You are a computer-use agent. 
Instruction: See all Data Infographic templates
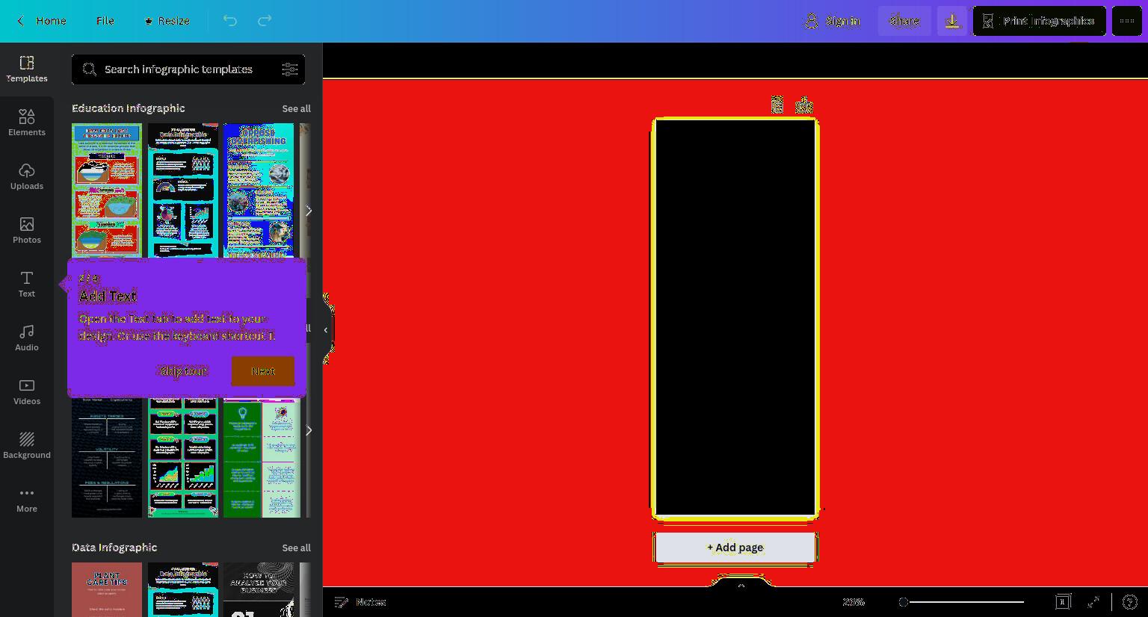point(297,548)
